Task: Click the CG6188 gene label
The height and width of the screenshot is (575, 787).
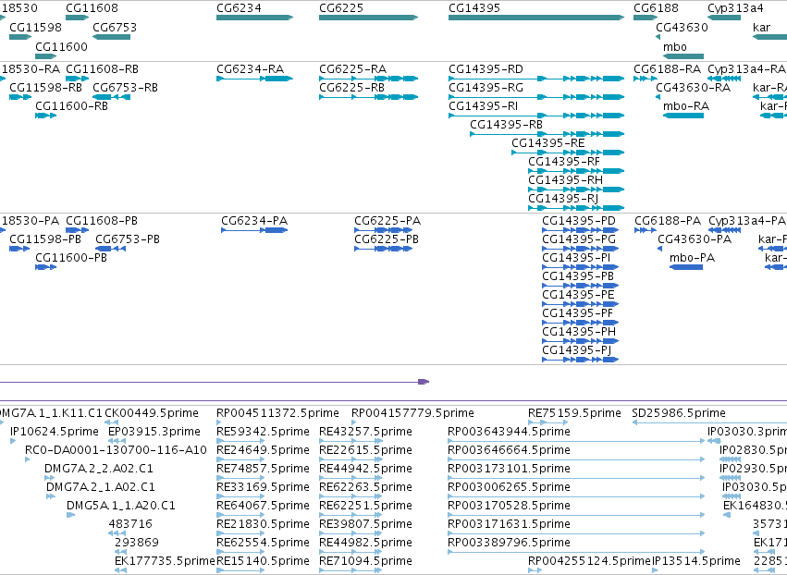Action: pyautogui.click(x=656, y=8)
